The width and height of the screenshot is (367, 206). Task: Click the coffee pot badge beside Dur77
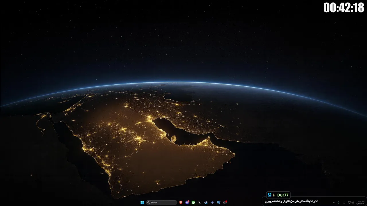tap(274, 195)
